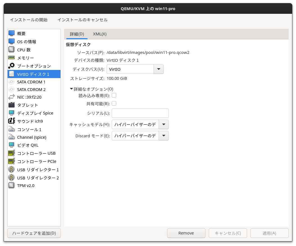Image resolution: width=296 pixels, height=246 pixels.
Task: Select the TPM v2.0 chip icon
Action: [x=11, y=185]
